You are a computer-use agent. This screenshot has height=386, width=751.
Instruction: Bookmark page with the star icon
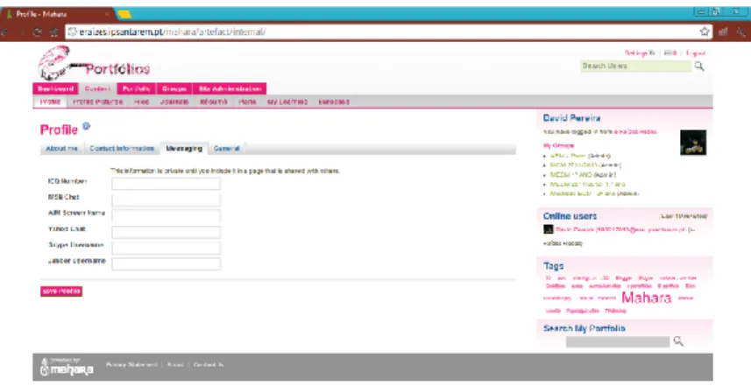[705, 32]
